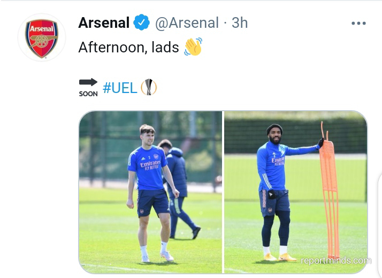Screen dimensions: 382x278
Task: Click the reportminds.com watermark
Action: pos(335,261)
